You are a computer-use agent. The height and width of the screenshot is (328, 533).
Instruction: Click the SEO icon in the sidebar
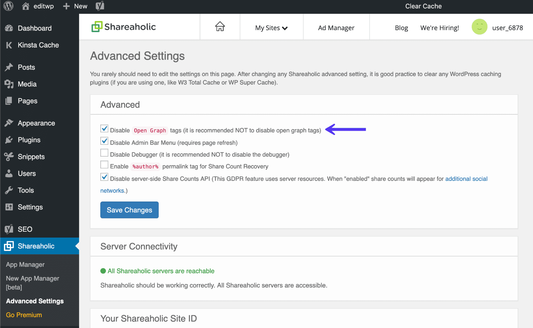(9, 229)
